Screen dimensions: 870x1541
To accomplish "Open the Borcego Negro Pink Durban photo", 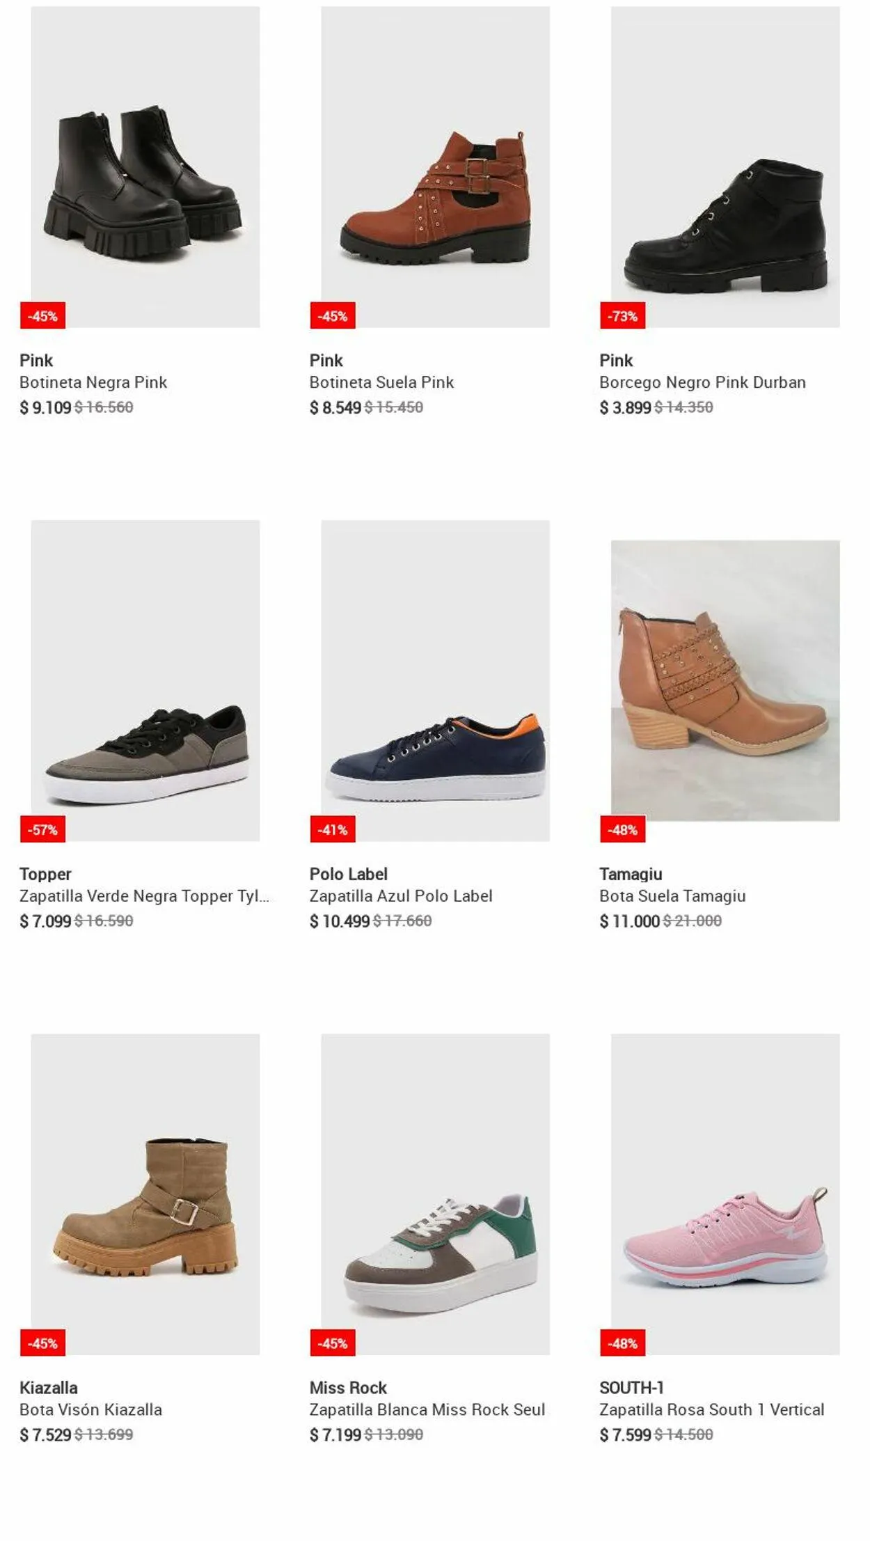I will (725, 167).
